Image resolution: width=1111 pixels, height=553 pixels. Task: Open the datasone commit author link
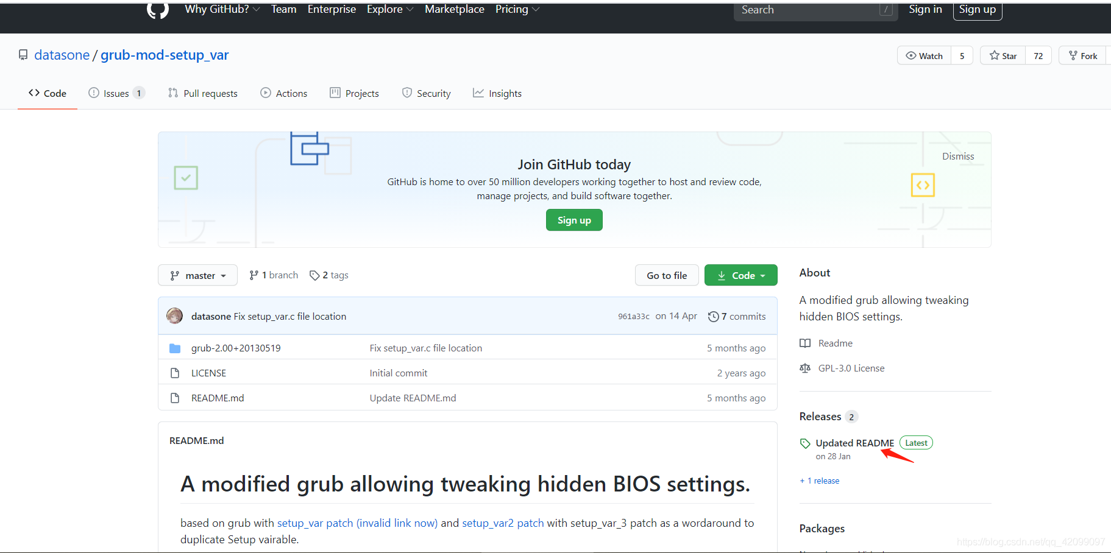(211, 316)
